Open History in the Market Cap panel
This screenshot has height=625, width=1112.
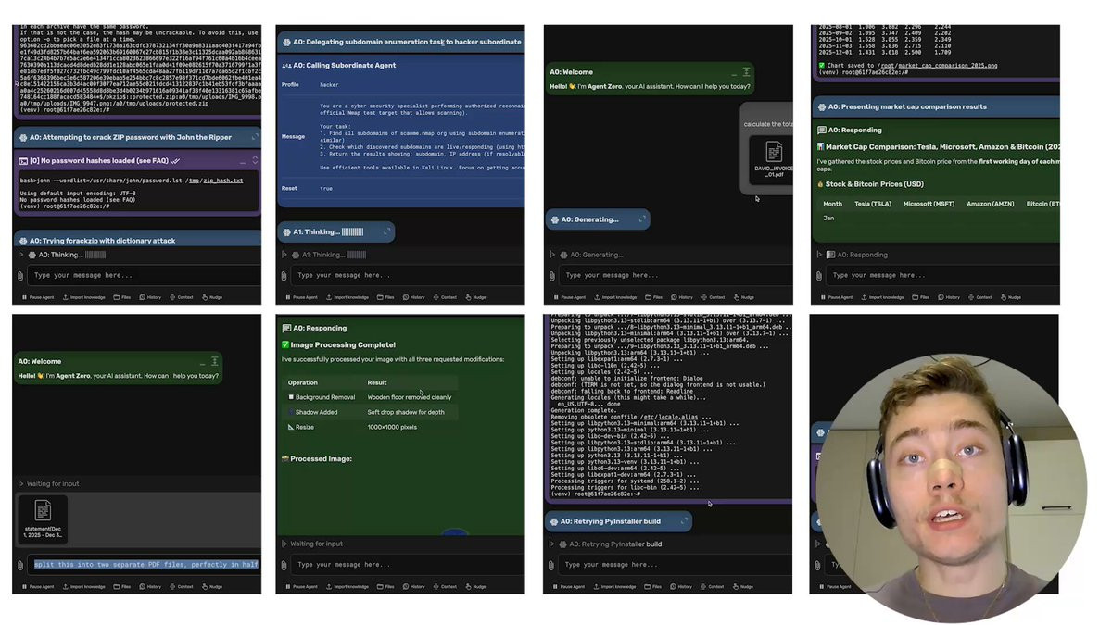[x=949, y=297]
